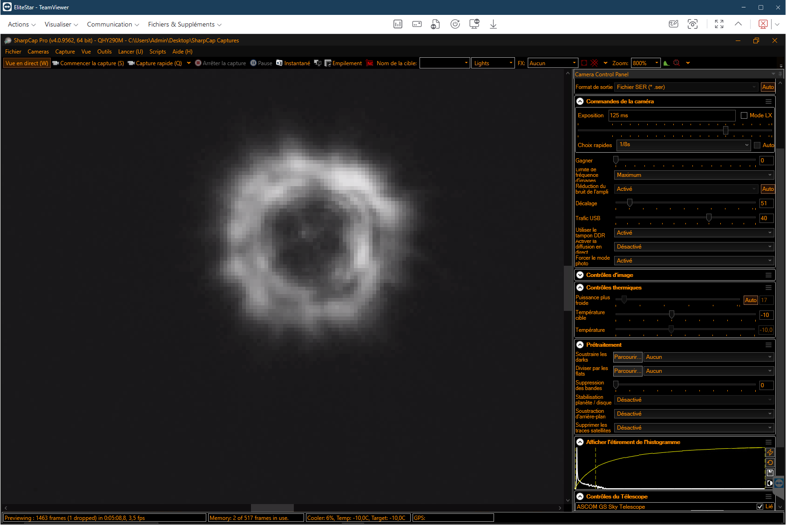Enable the Mode LX checkbox

[x=744, y=115]
